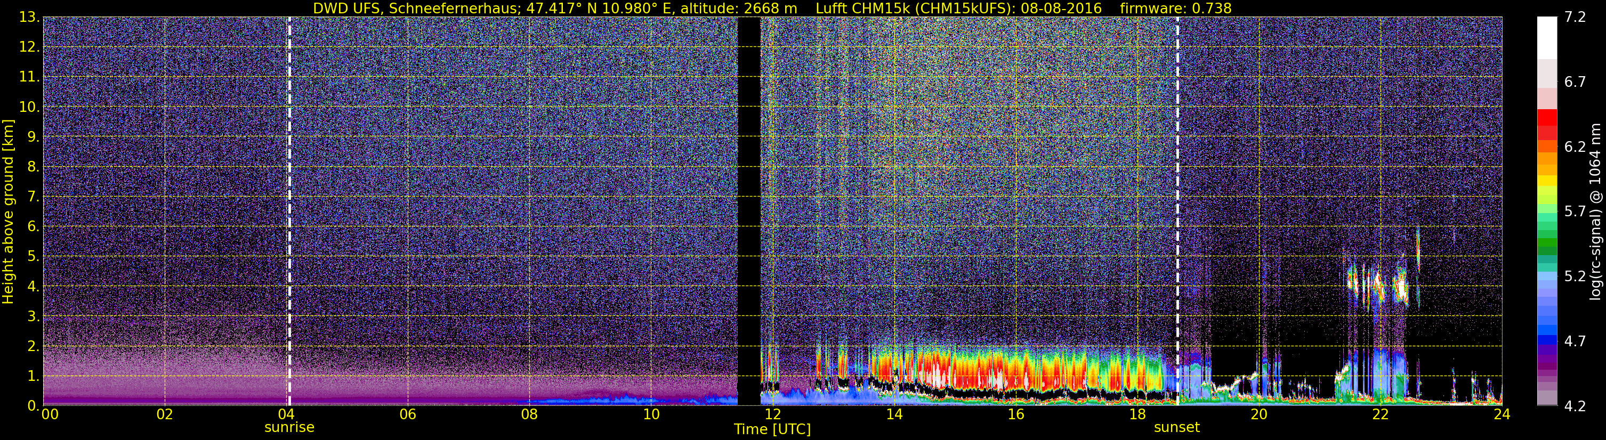Click the '3.' tick on the height axis
Viewport: 1606px width, 440px height.
point(34,316)
